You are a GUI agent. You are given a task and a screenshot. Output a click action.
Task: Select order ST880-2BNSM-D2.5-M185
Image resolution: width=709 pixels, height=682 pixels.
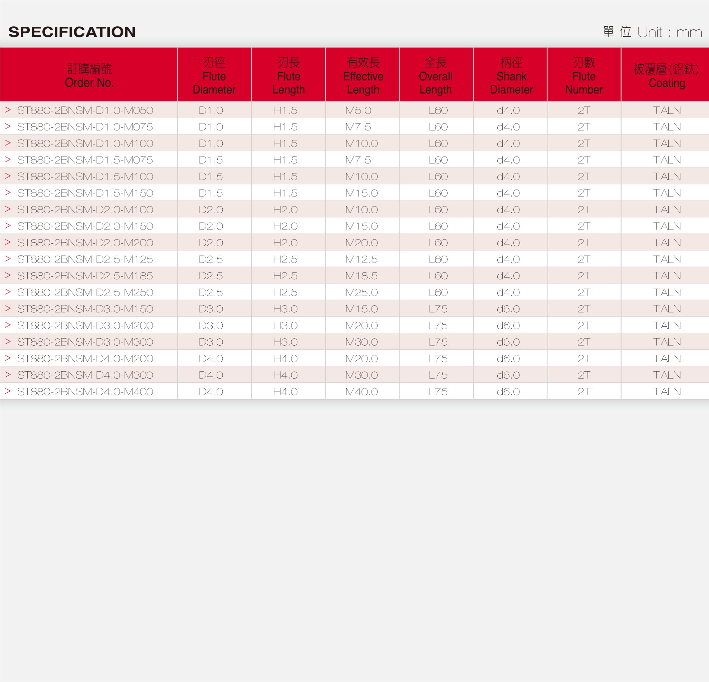pyautogui.click(x=85, y=276)
